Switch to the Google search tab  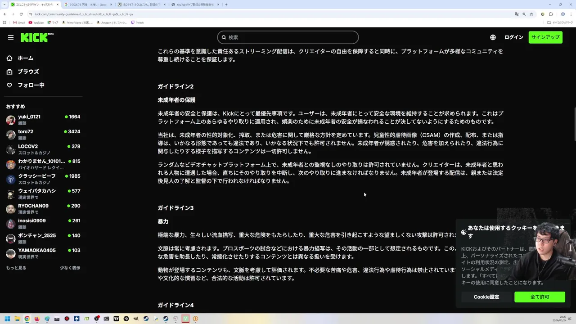coord(88,4)
